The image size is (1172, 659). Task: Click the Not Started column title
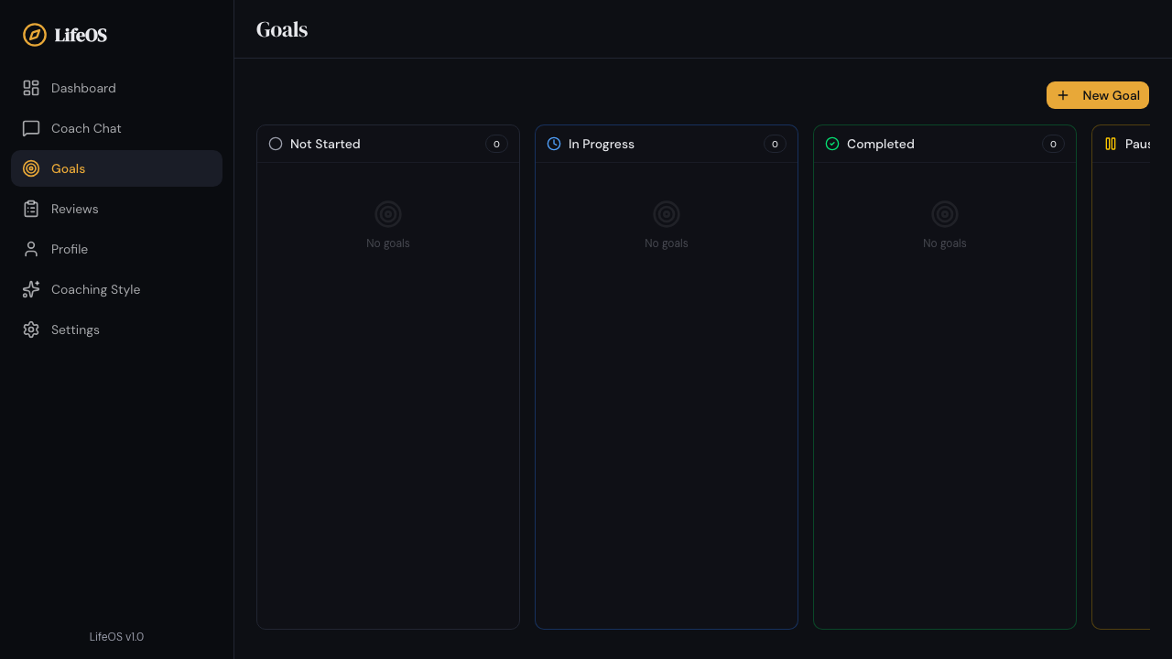click(325, 144)
